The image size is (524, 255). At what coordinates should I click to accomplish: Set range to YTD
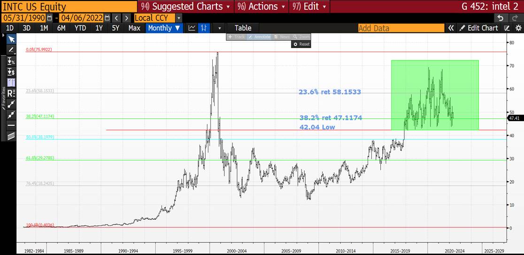point(80,28)
